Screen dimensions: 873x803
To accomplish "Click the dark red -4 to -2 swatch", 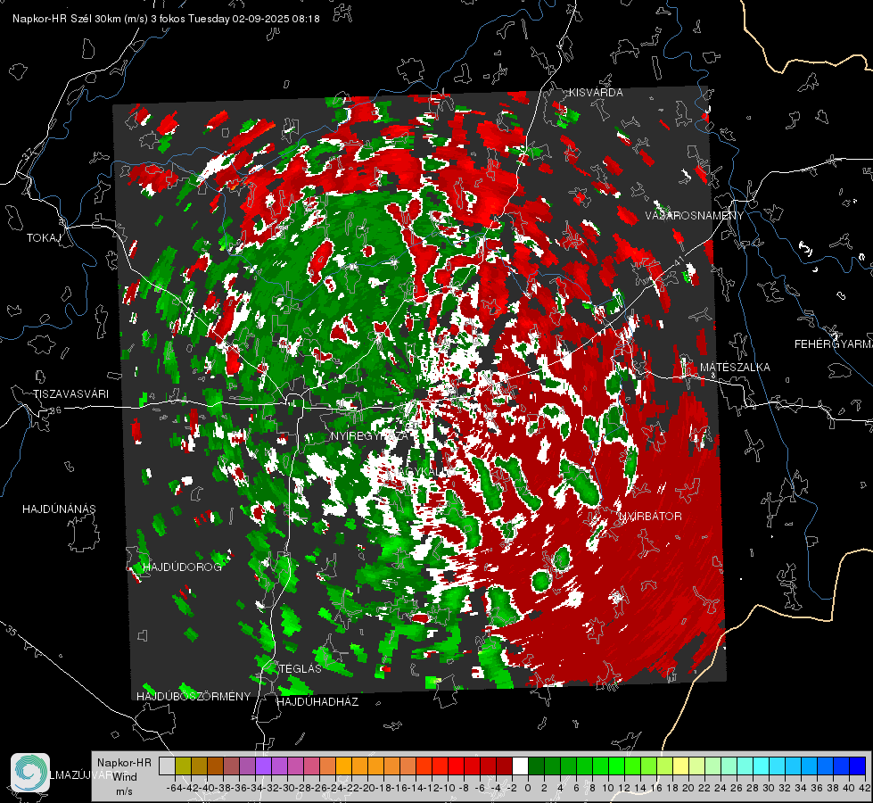I will pyautogui.click(x=504, y=766).
